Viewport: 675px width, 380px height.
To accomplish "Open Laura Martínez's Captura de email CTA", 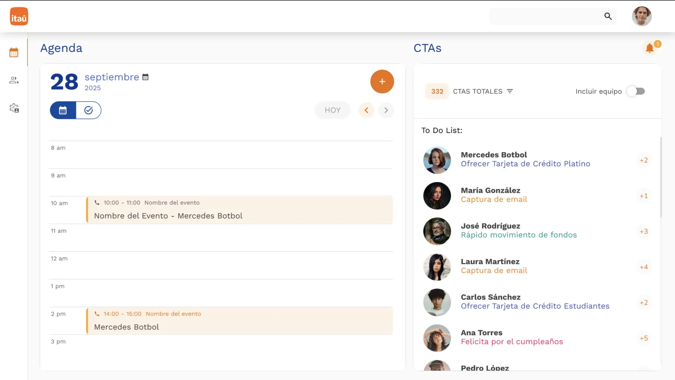I will pos(494,270).
